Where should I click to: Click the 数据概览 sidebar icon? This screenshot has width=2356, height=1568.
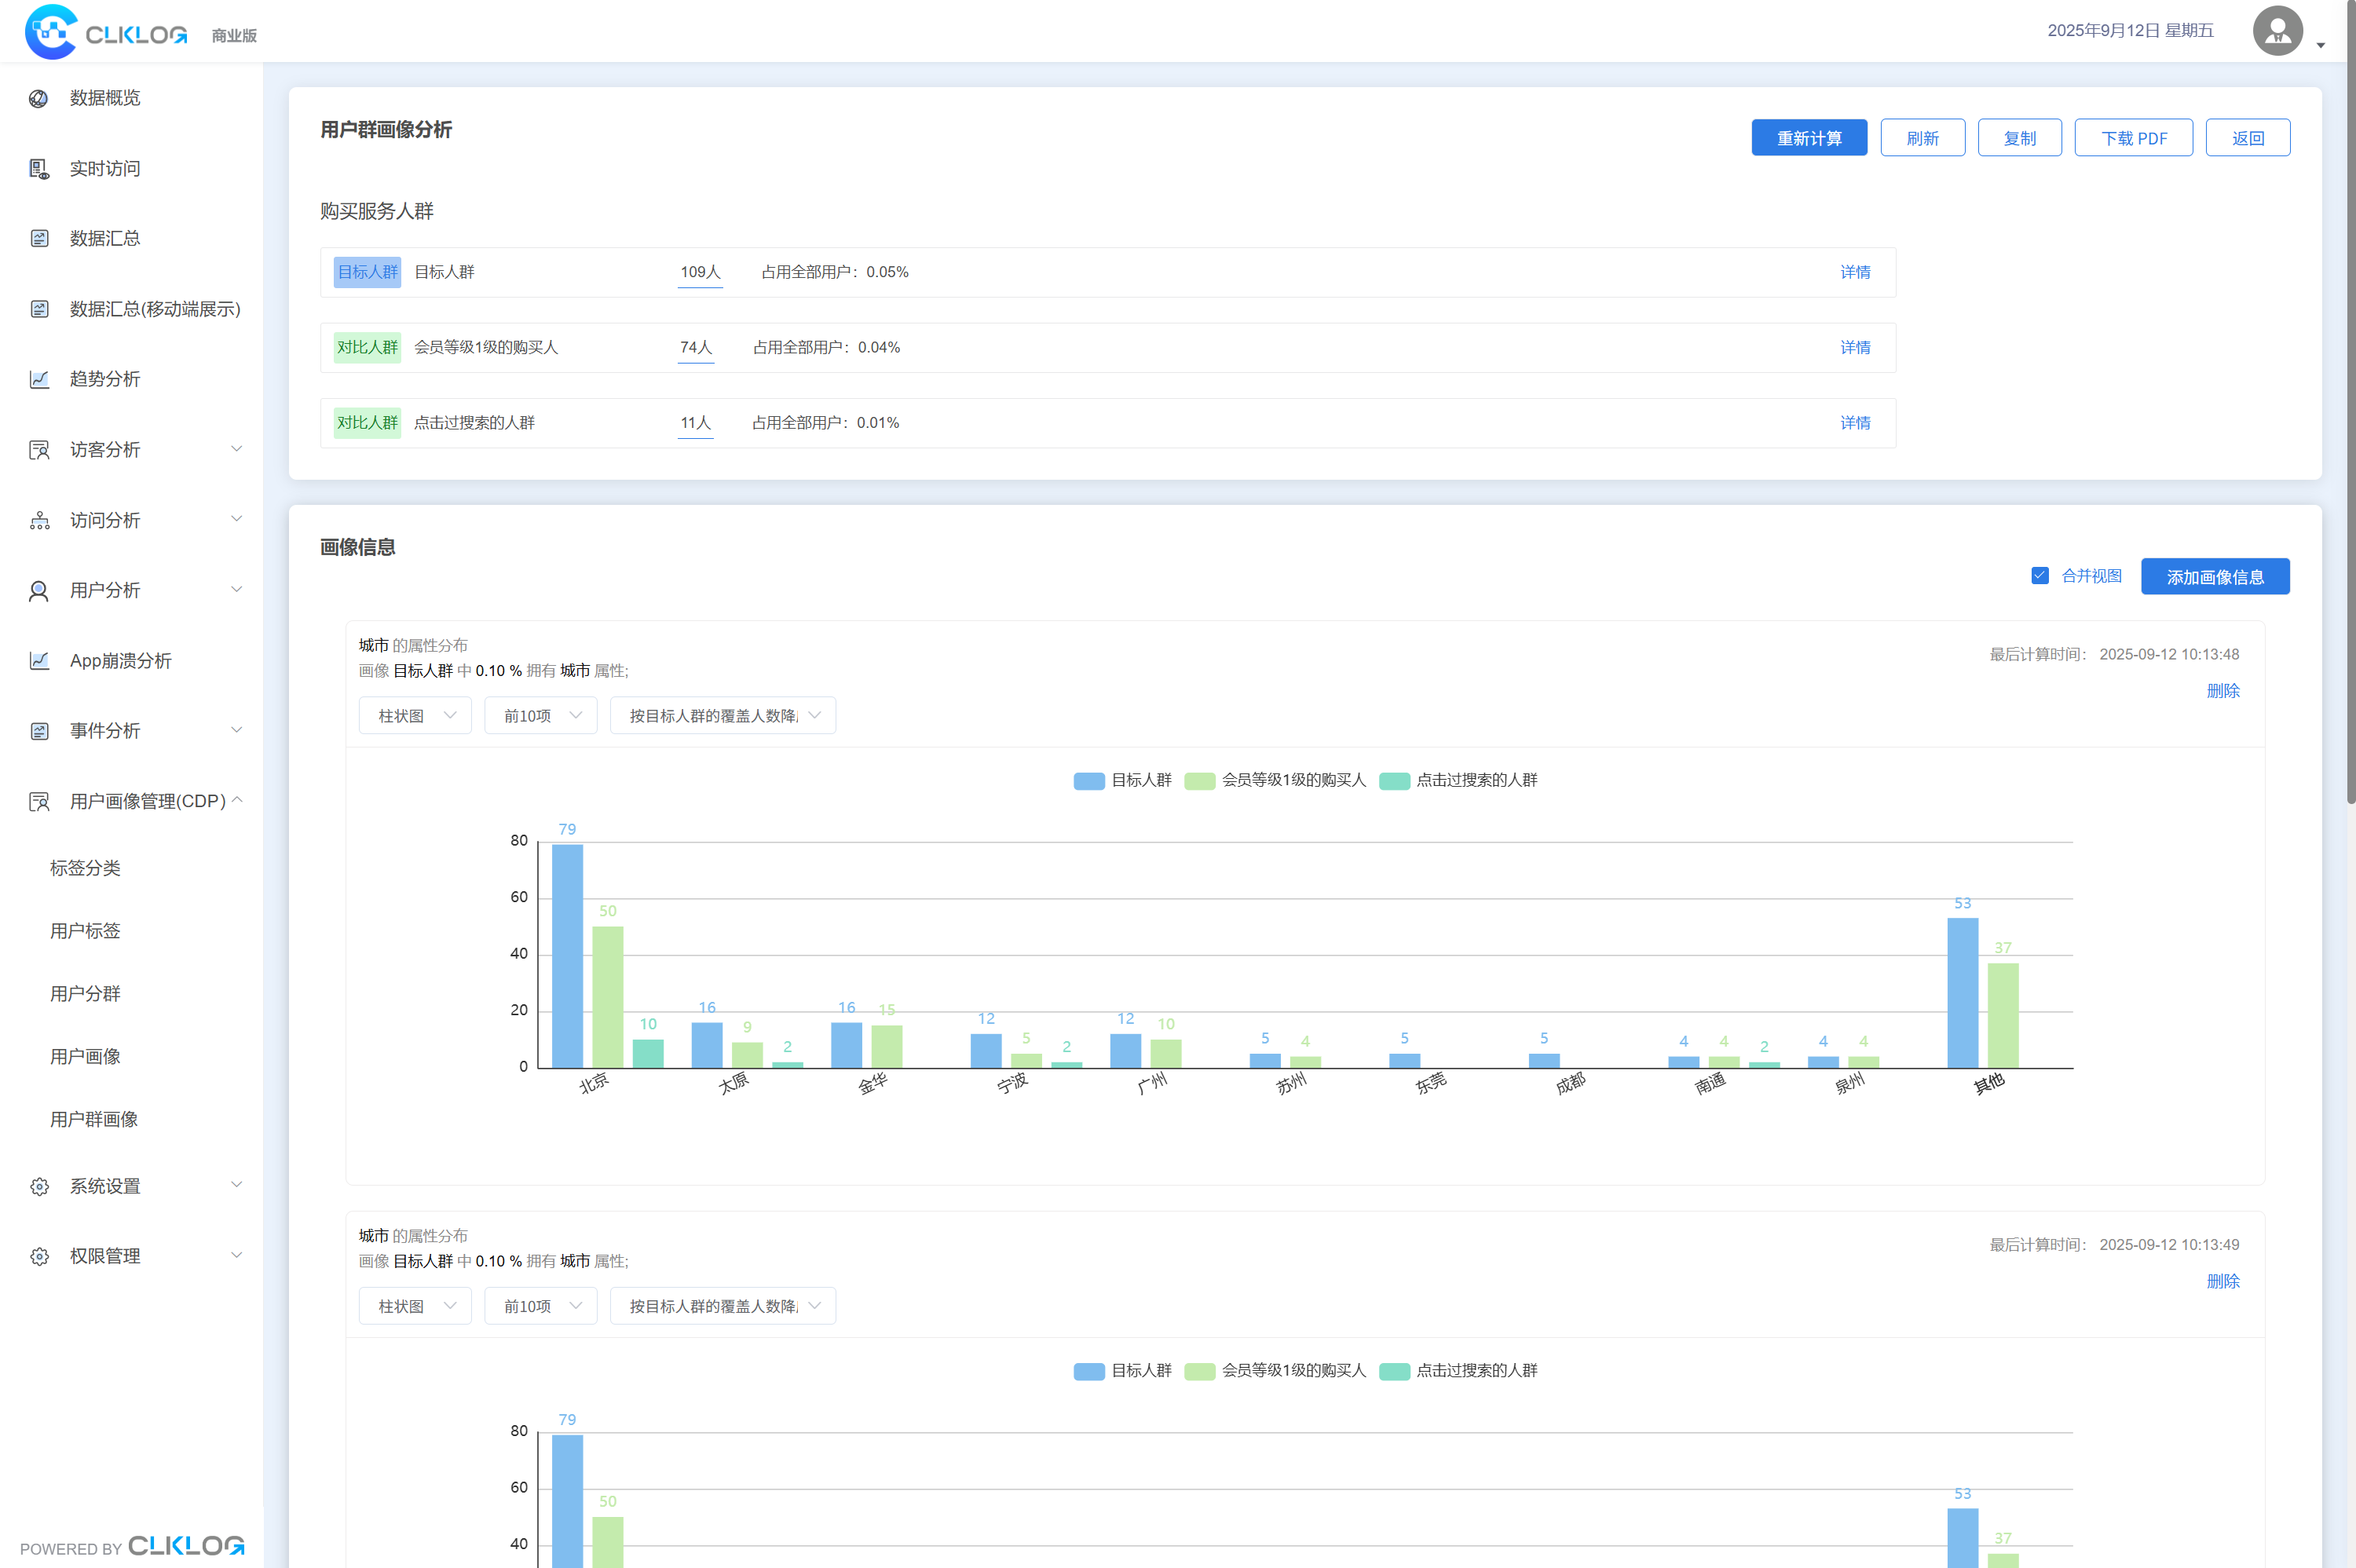(39, 98)
